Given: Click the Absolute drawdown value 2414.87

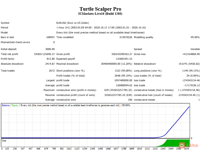Looking at the screenshot, I should click(50, 64).
